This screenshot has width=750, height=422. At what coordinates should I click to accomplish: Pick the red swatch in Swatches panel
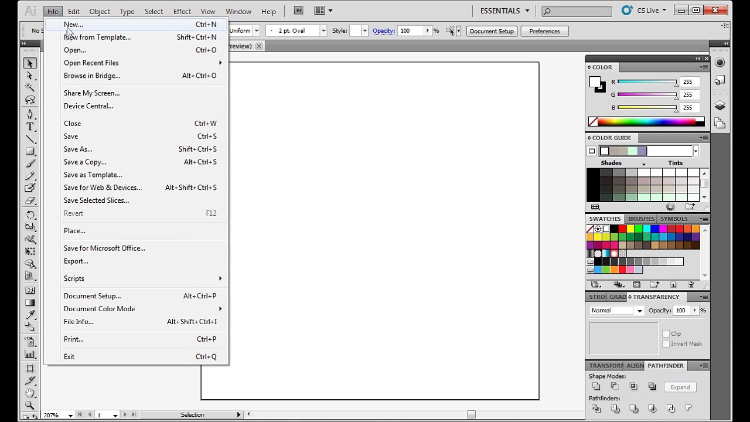click(x=622, y=229)
